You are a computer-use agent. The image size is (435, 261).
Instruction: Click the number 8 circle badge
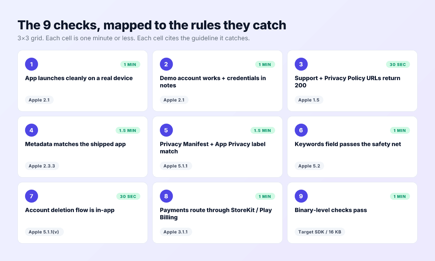166,196
